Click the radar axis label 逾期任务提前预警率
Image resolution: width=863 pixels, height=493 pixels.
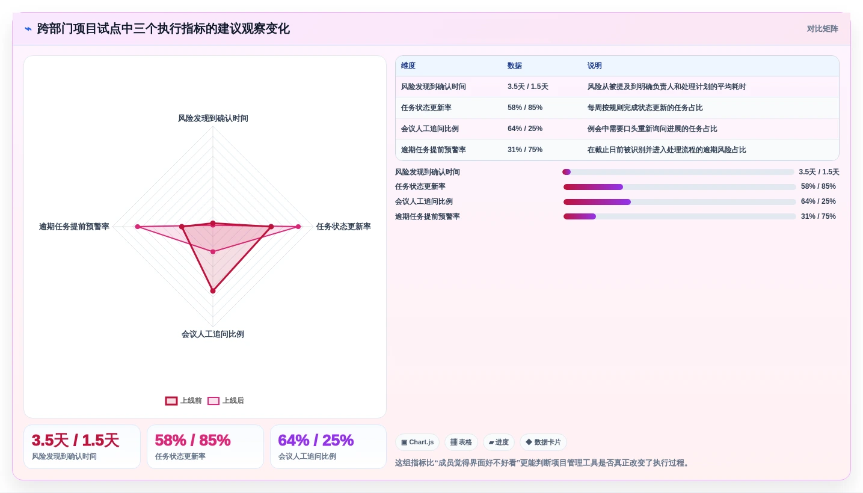point(75,227)
